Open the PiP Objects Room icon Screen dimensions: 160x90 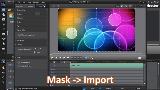(x=4, y=19)
